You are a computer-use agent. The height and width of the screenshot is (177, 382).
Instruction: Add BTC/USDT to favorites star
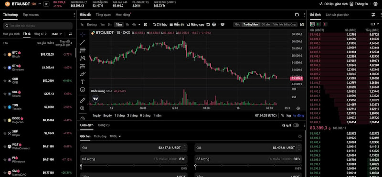tap(46, 4)
